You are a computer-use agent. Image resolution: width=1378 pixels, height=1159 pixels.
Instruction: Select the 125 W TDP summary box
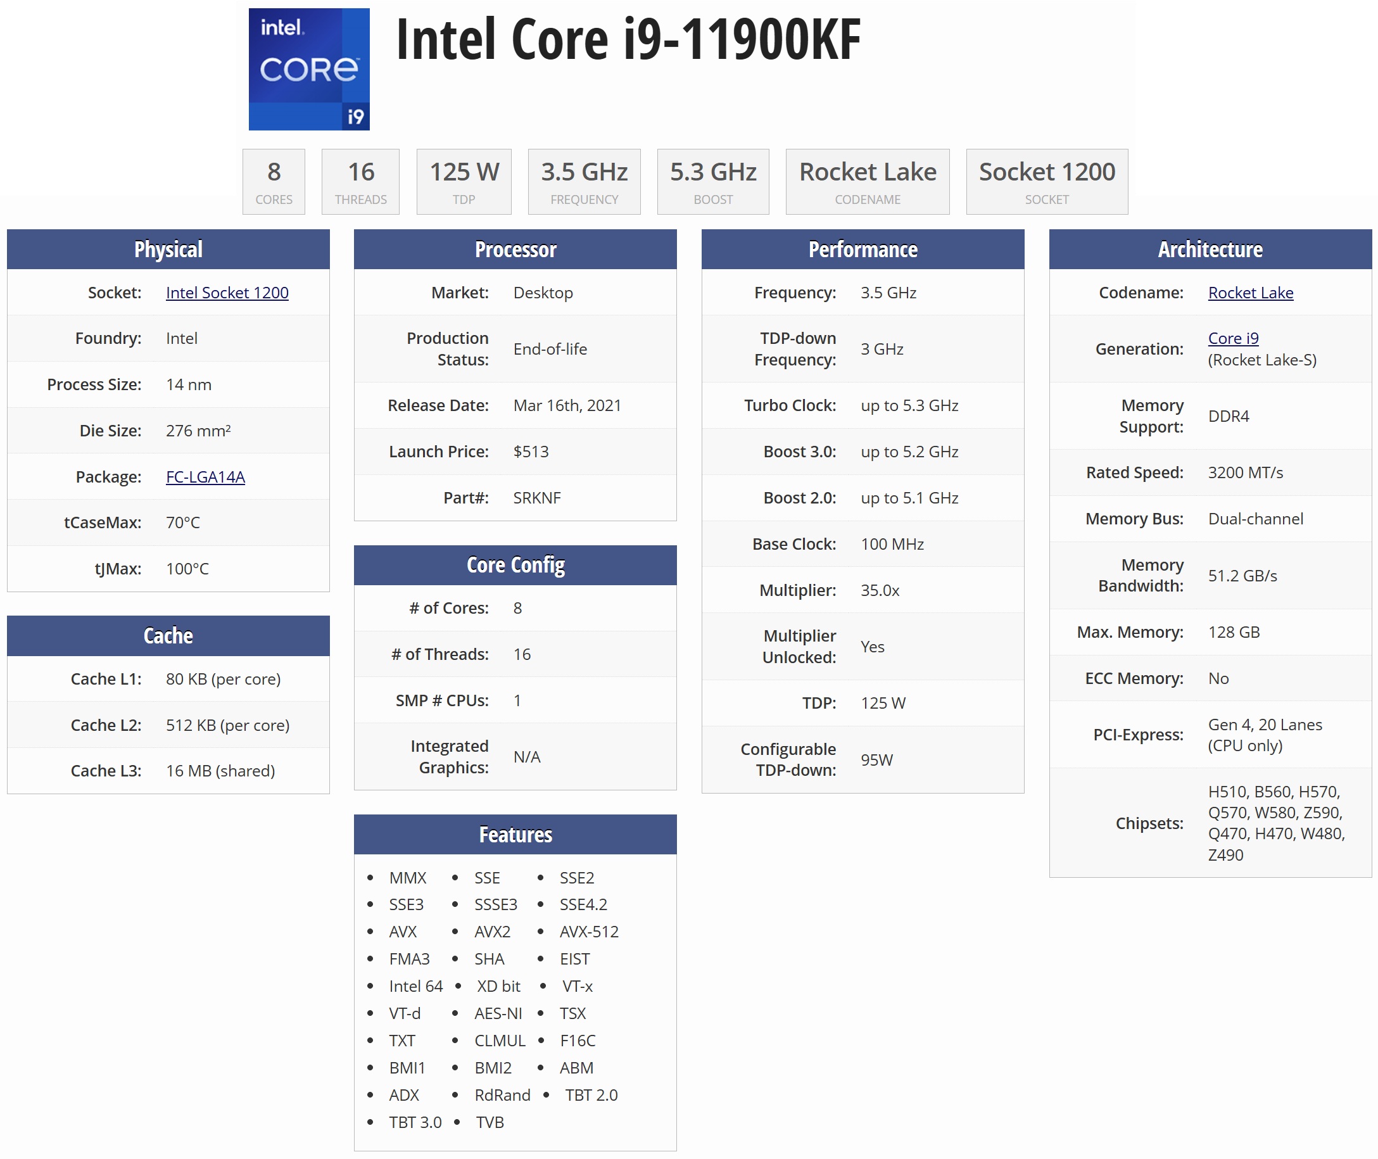tap(464, 181)
